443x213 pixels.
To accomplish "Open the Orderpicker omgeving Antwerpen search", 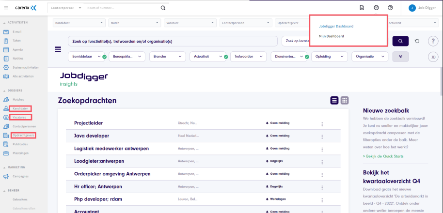I will click(x=112, y=174).
